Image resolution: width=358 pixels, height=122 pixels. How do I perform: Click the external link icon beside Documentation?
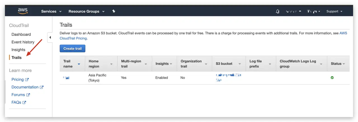pos(42,87)
